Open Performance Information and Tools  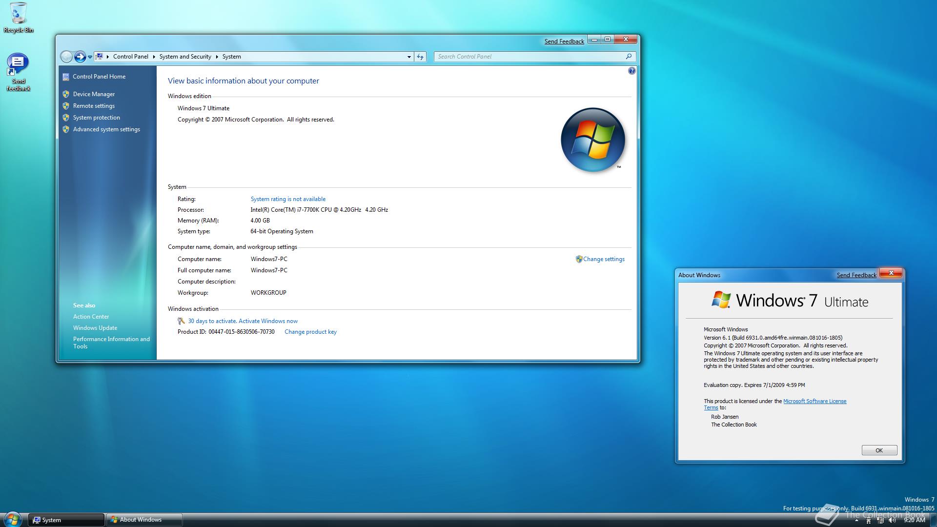tap(111, 343)
